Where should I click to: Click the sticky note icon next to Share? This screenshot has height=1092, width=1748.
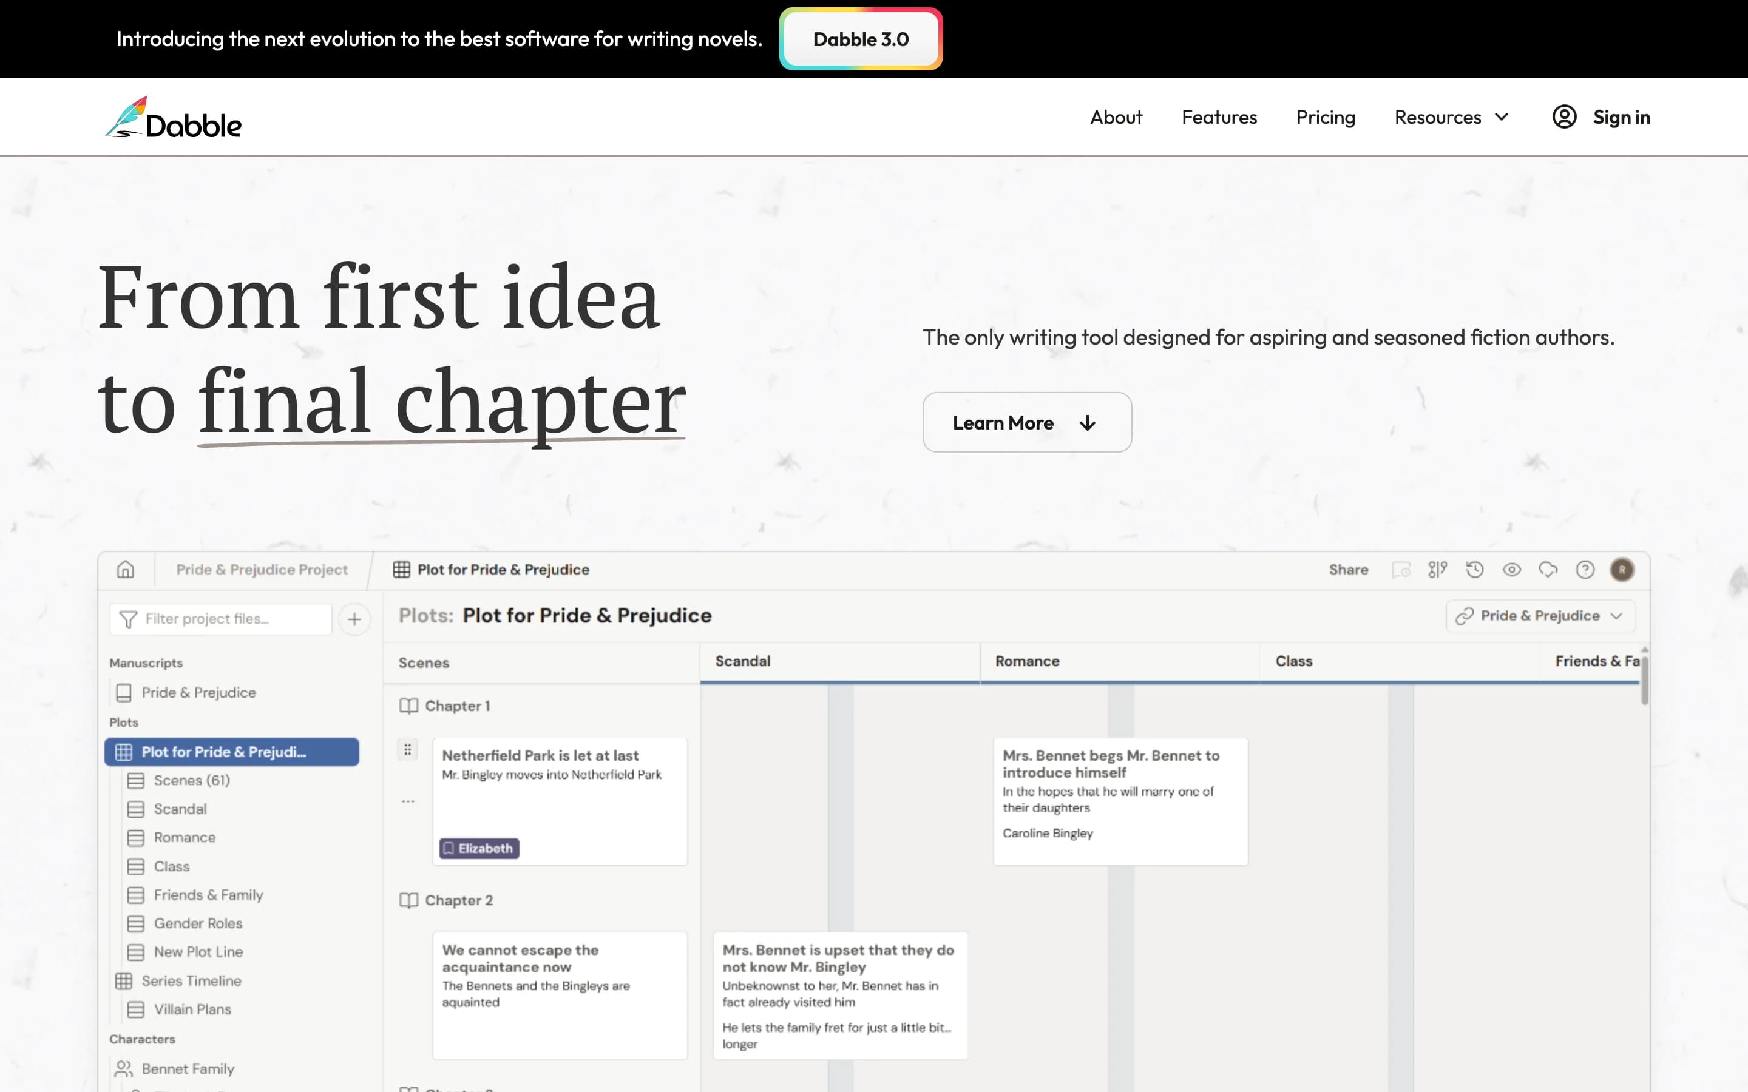point(1401,570)
